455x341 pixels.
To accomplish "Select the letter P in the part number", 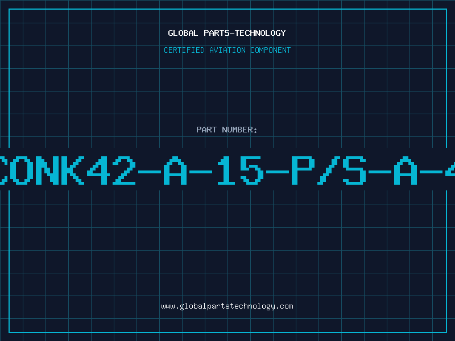I will tap(303, 170).
